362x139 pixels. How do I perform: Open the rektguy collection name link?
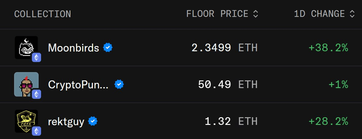click(66, 122)
